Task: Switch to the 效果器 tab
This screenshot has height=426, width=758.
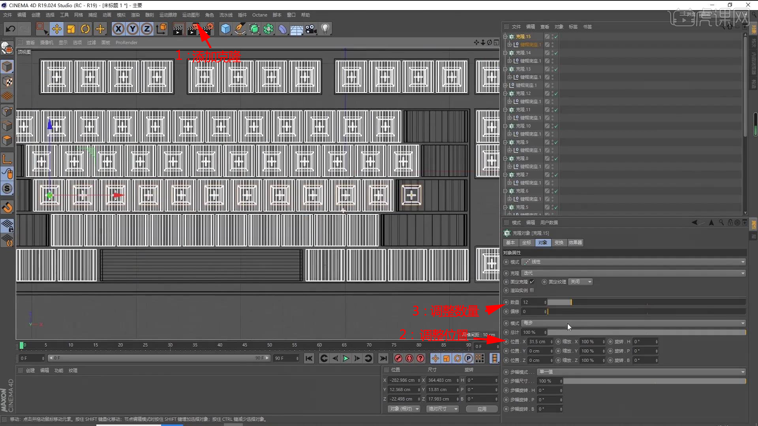Action: tap(575, 243)
